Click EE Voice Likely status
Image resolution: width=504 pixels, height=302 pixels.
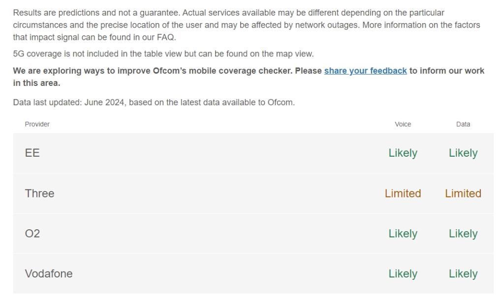[403, 153]
